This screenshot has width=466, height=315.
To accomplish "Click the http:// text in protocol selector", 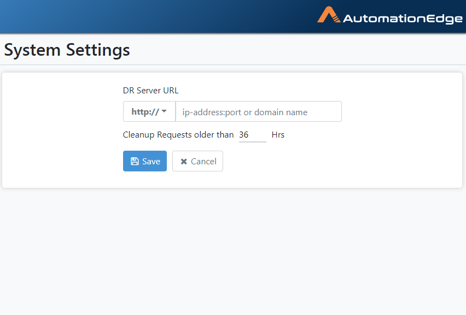I will click(x=145, y=112).
